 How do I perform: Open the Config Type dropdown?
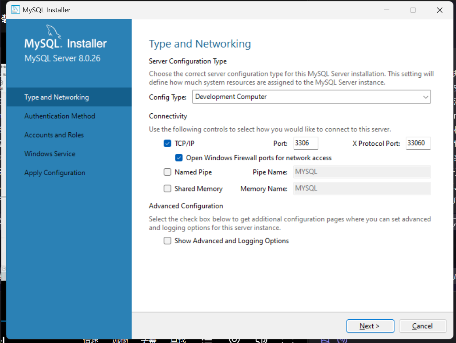311,97
